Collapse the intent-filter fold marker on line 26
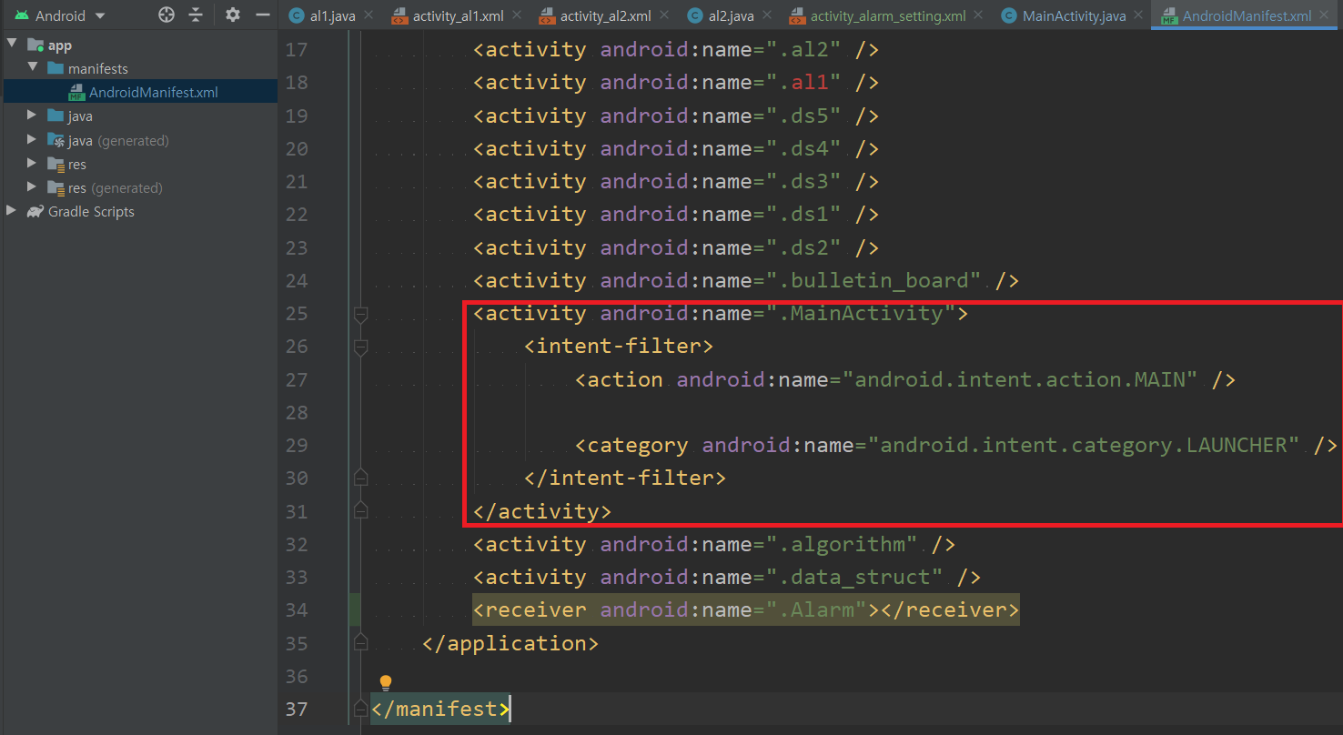This screenshot has width=1343, height=735. pyautogui.click(x=360, y=347)
